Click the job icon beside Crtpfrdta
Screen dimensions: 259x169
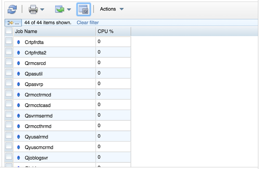(x=19, y=42)
